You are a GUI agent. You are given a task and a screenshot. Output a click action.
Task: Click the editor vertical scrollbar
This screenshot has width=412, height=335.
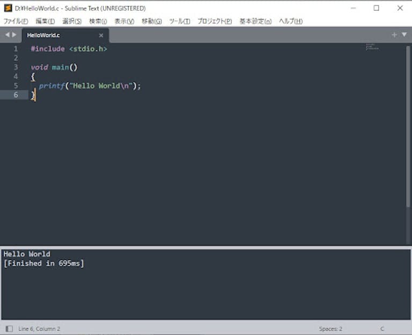408,126
